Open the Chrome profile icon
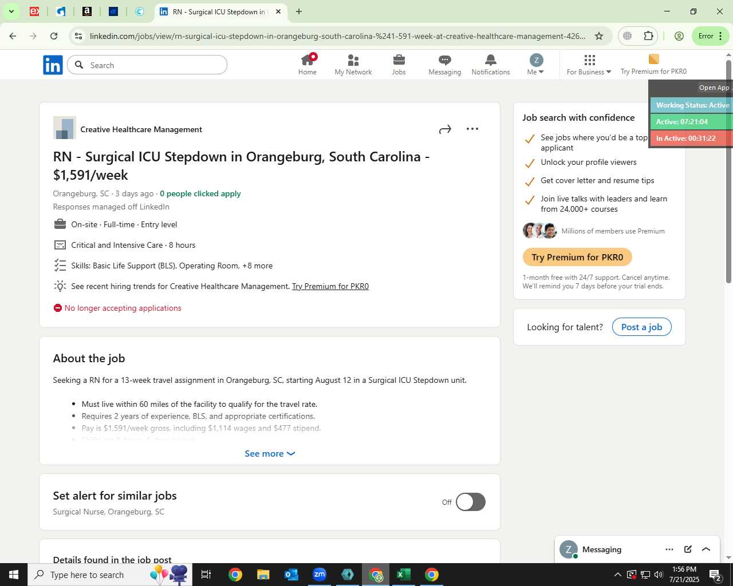The image size is (733, 586). pyautogui.click(x=679, y=36)
